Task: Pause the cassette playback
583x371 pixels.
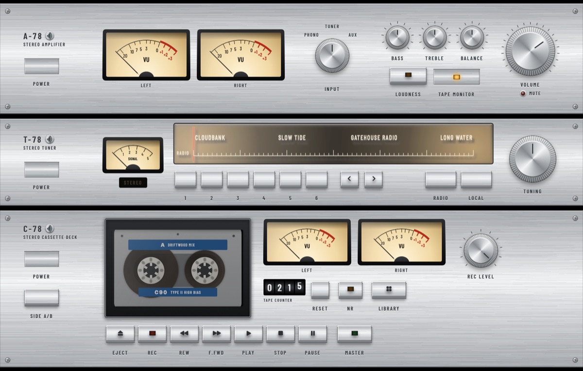Action: coord(312,334)
